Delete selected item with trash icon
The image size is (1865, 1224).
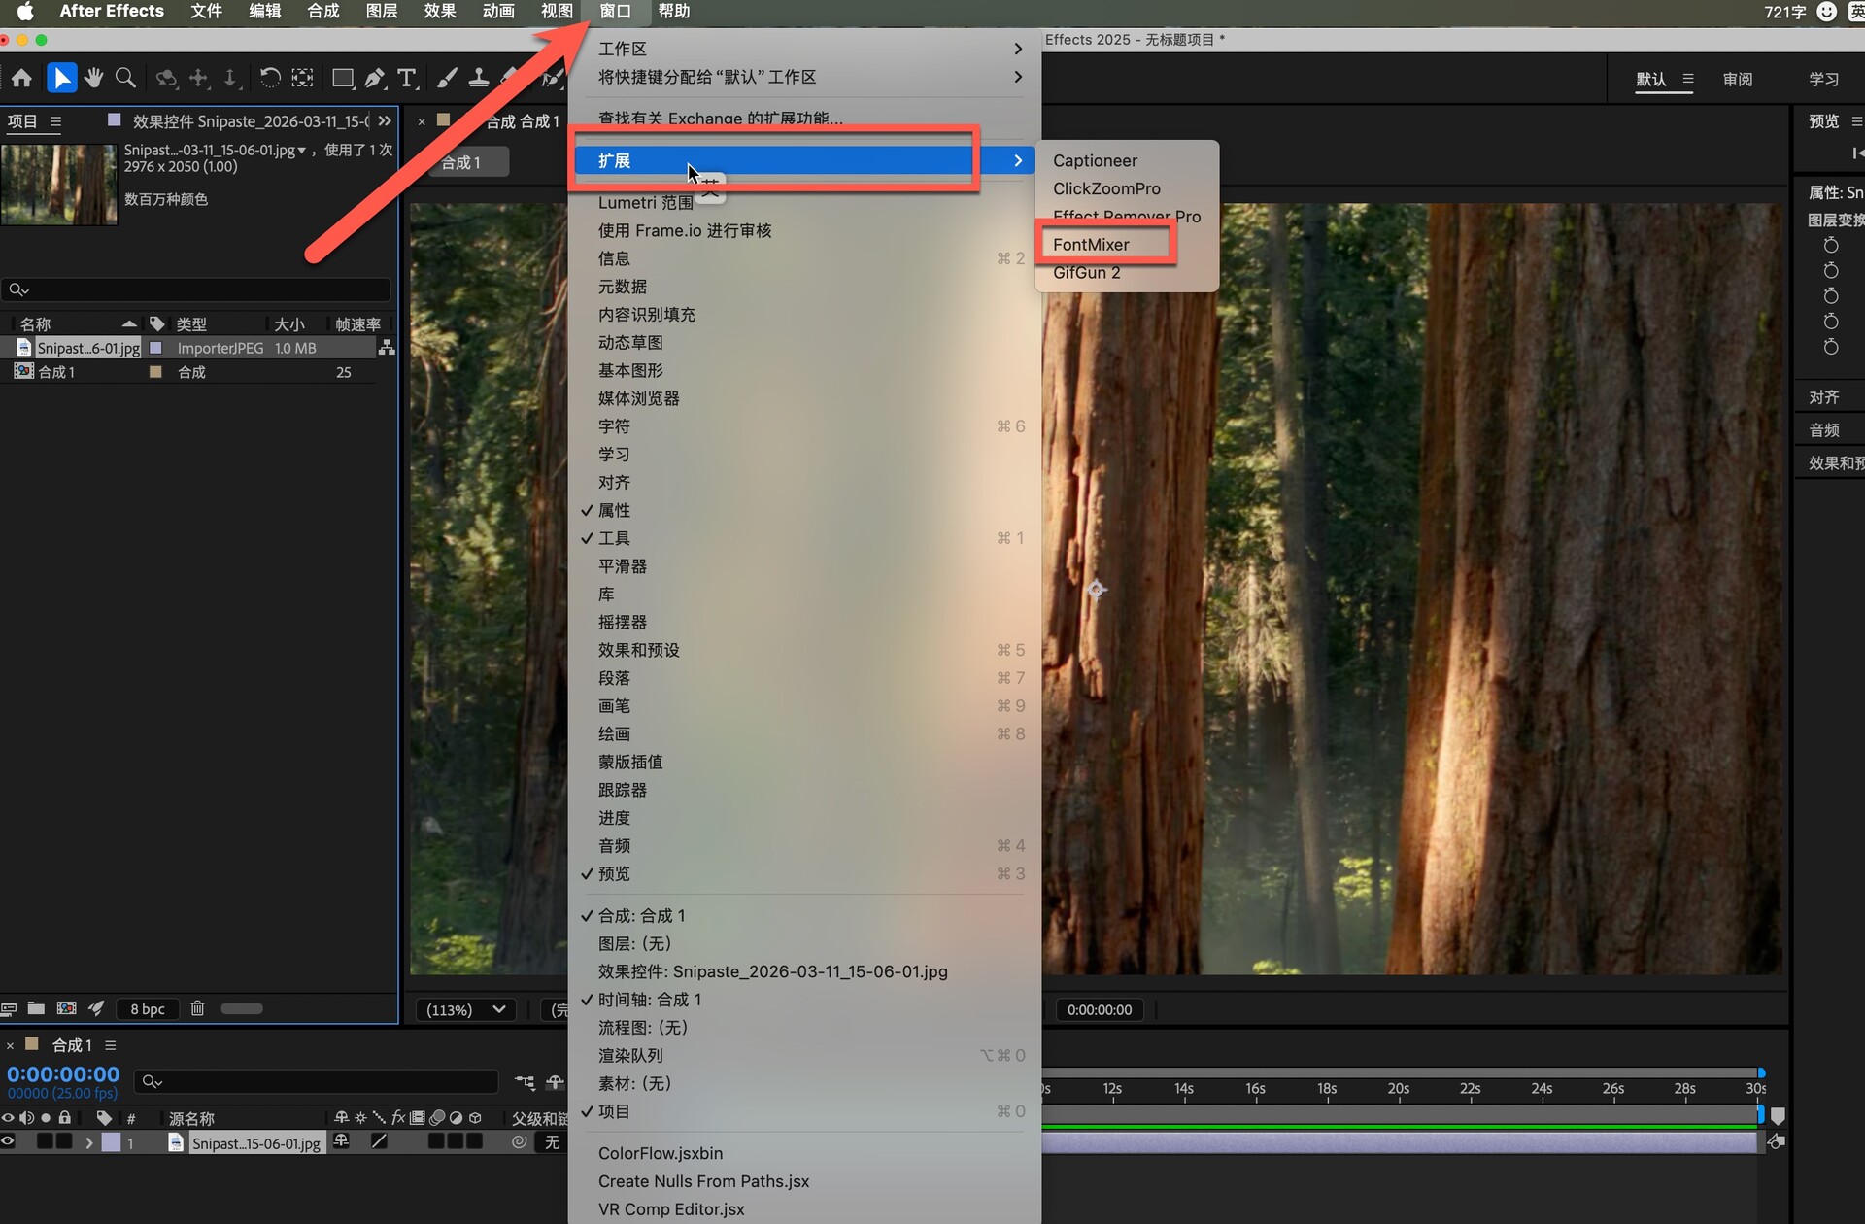(x=197, y=1008)
